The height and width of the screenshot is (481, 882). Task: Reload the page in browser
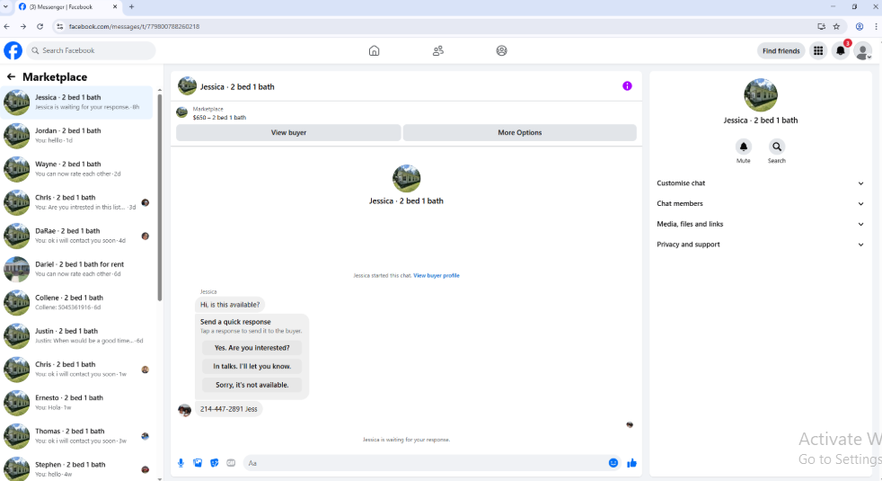pyautogui.click(x=40, y=26)
